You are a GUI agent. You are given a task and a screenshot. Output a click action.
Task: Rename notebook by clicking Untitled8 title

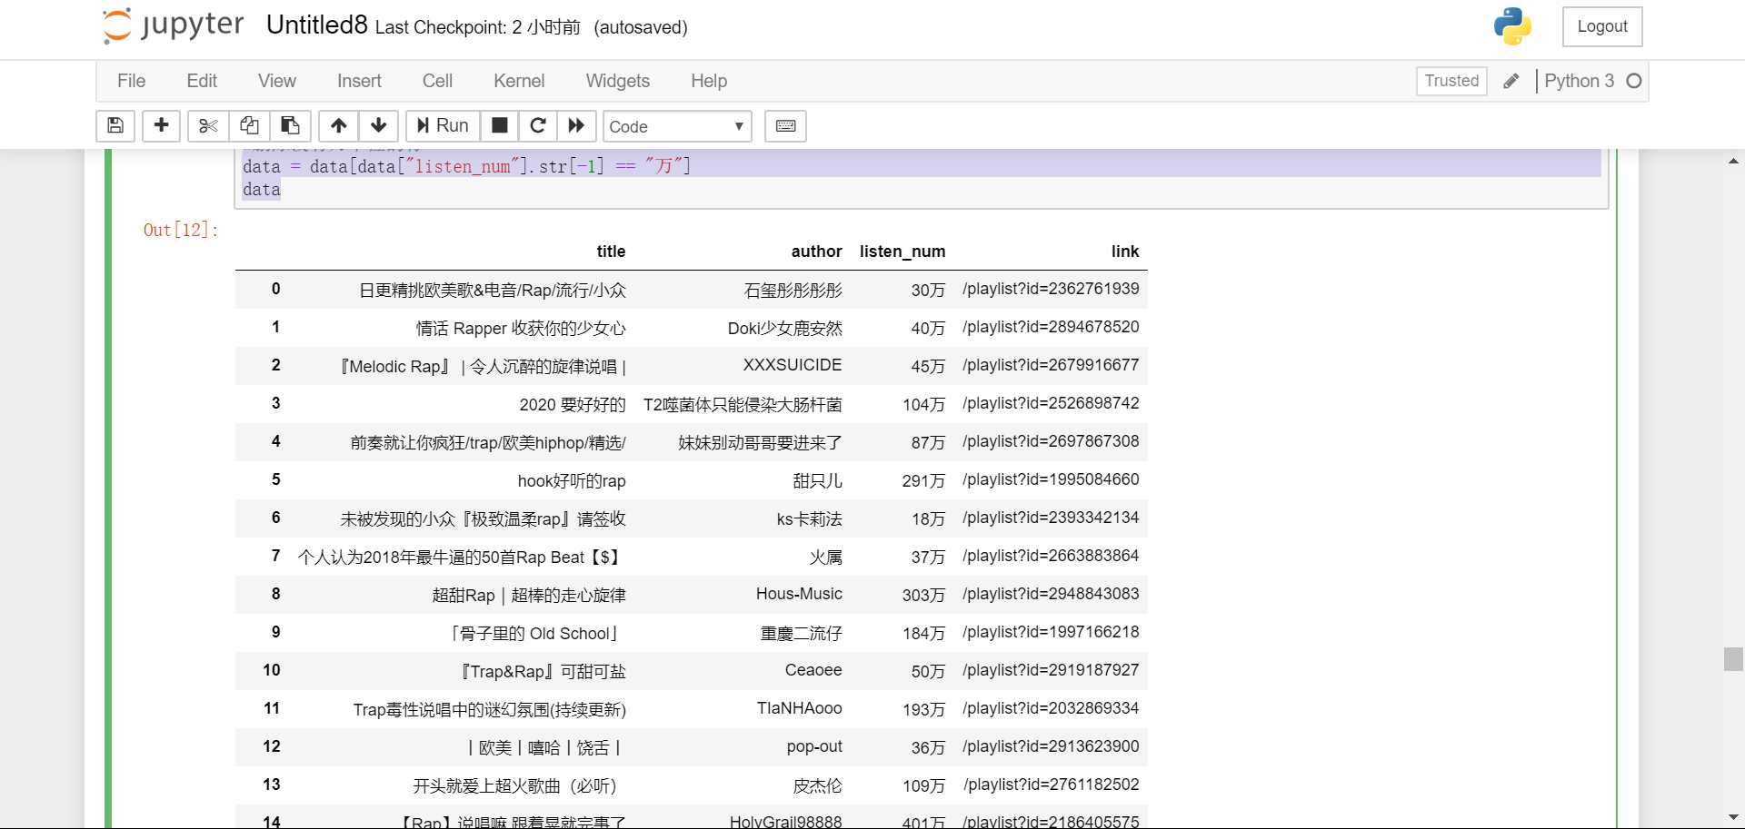316,25
